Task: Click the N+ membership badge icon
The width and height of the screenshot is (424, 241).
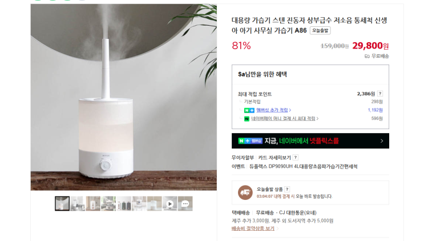Action: point(249,110)
